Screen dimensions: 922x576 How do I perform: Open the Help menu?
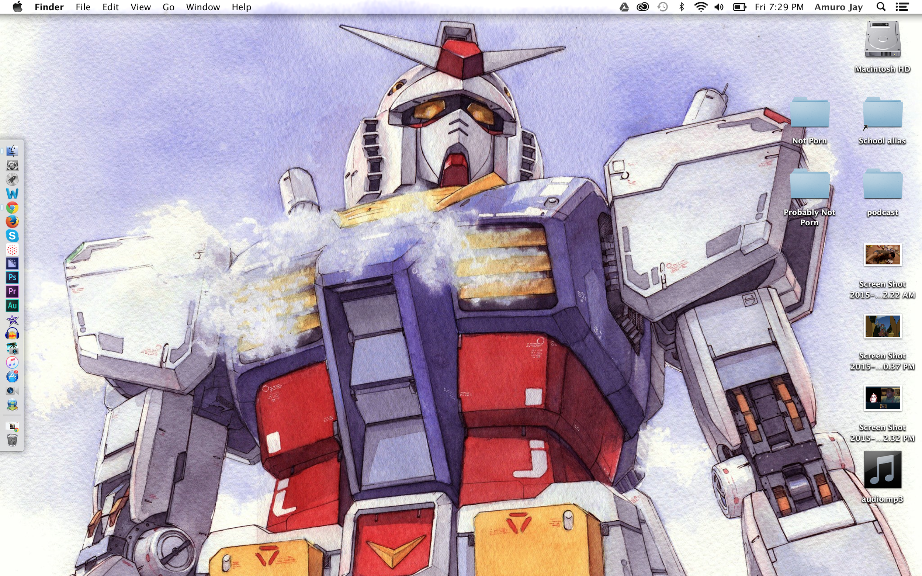242,7
